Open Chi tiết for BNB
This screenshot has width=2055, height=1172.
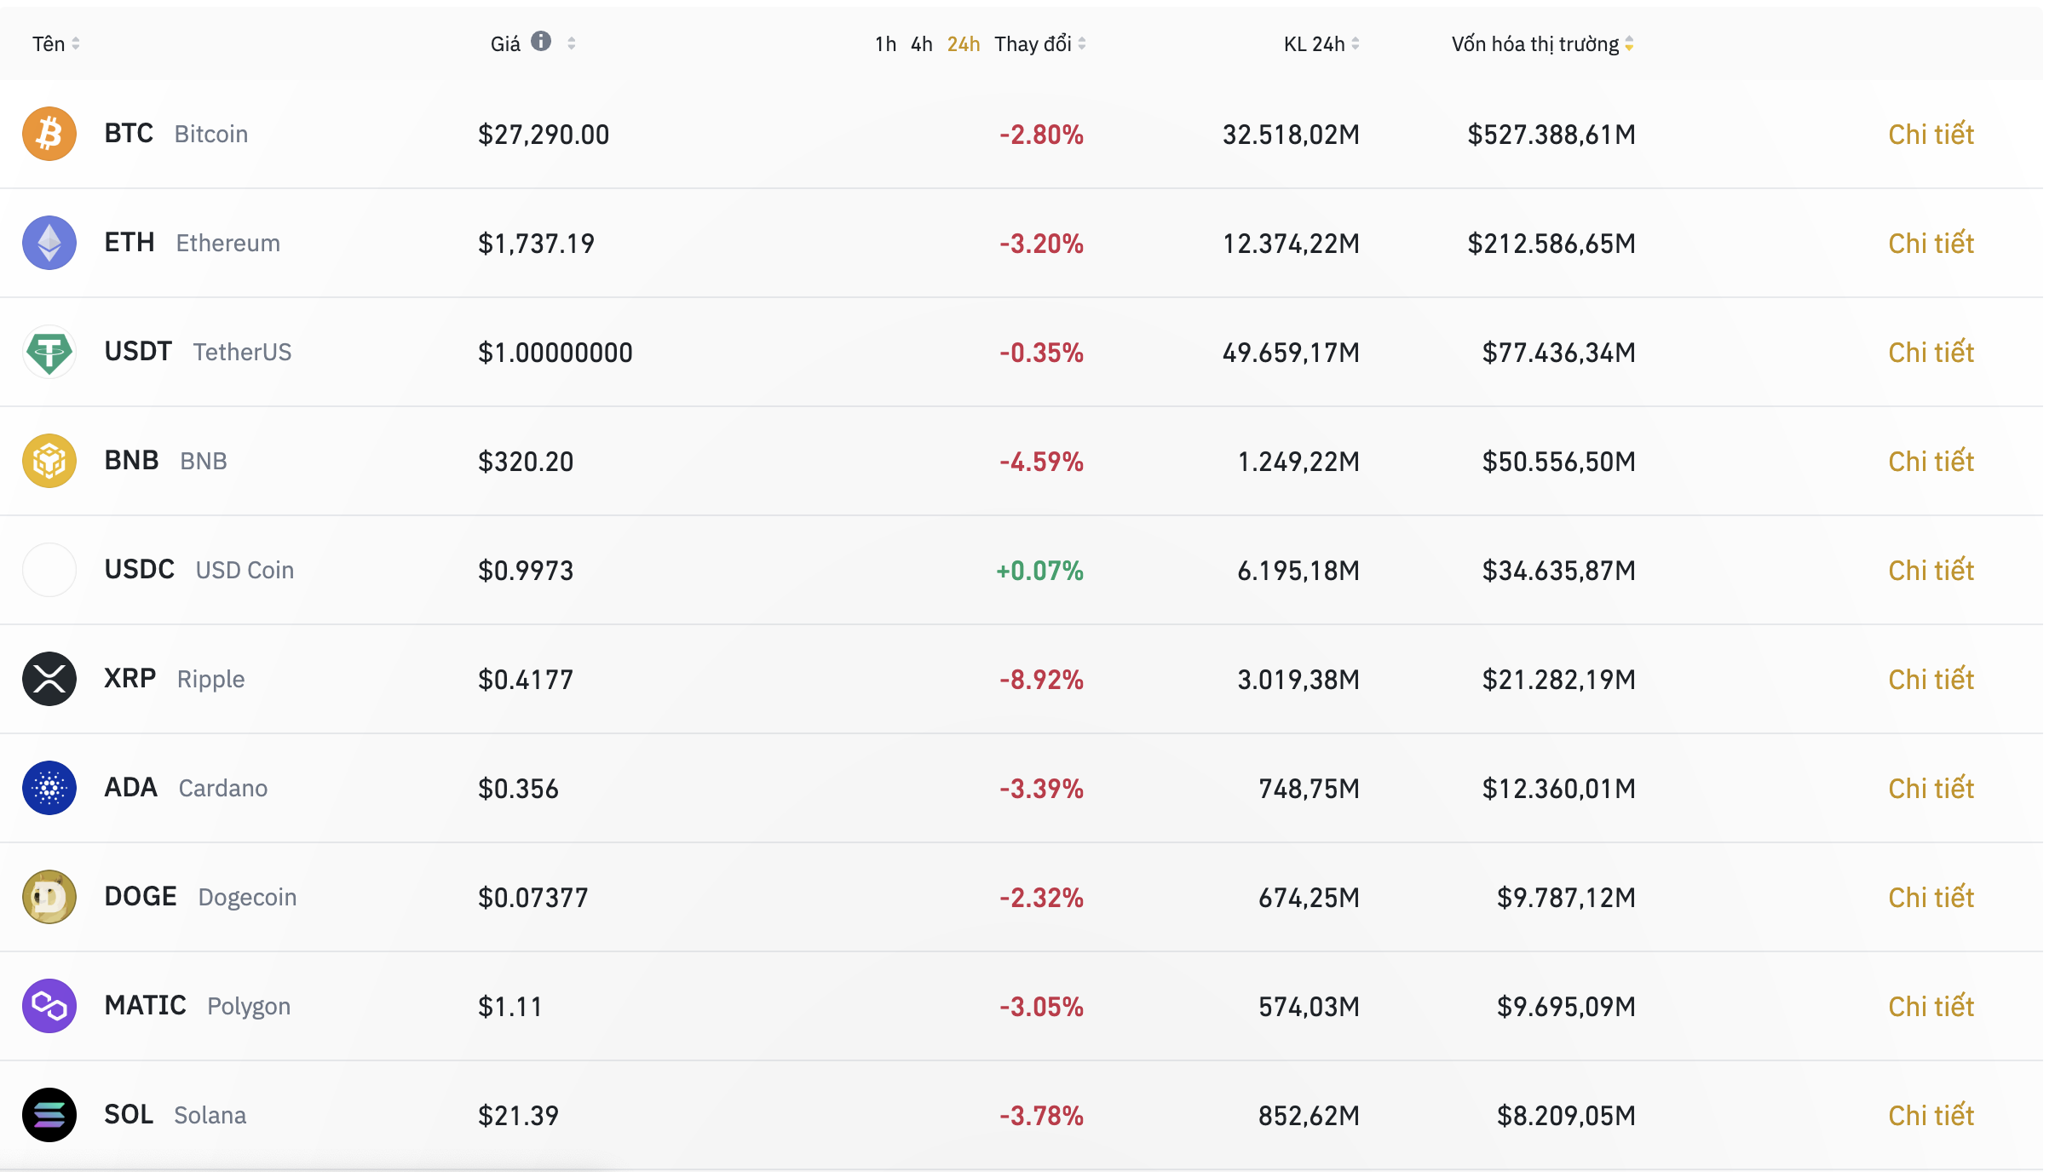tap(1931, 461)
